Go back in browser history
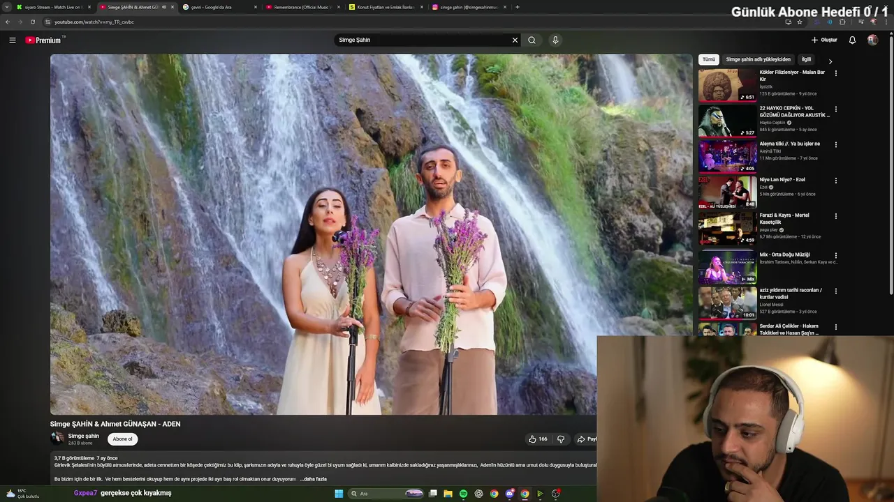The height and width of the screenshot is (502, 894). click(x=8, y=22)
